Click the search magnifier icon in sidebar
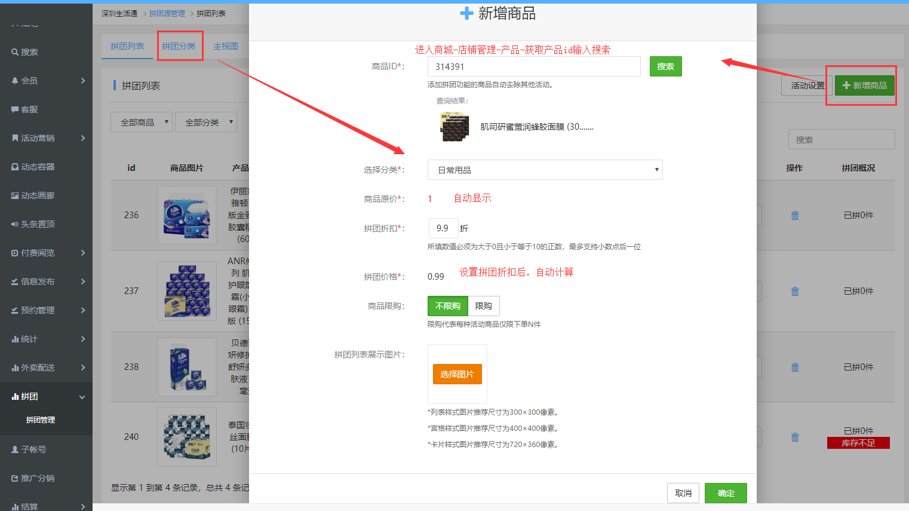The height and width of the screenshot is (511, 909). coord(15,52)
